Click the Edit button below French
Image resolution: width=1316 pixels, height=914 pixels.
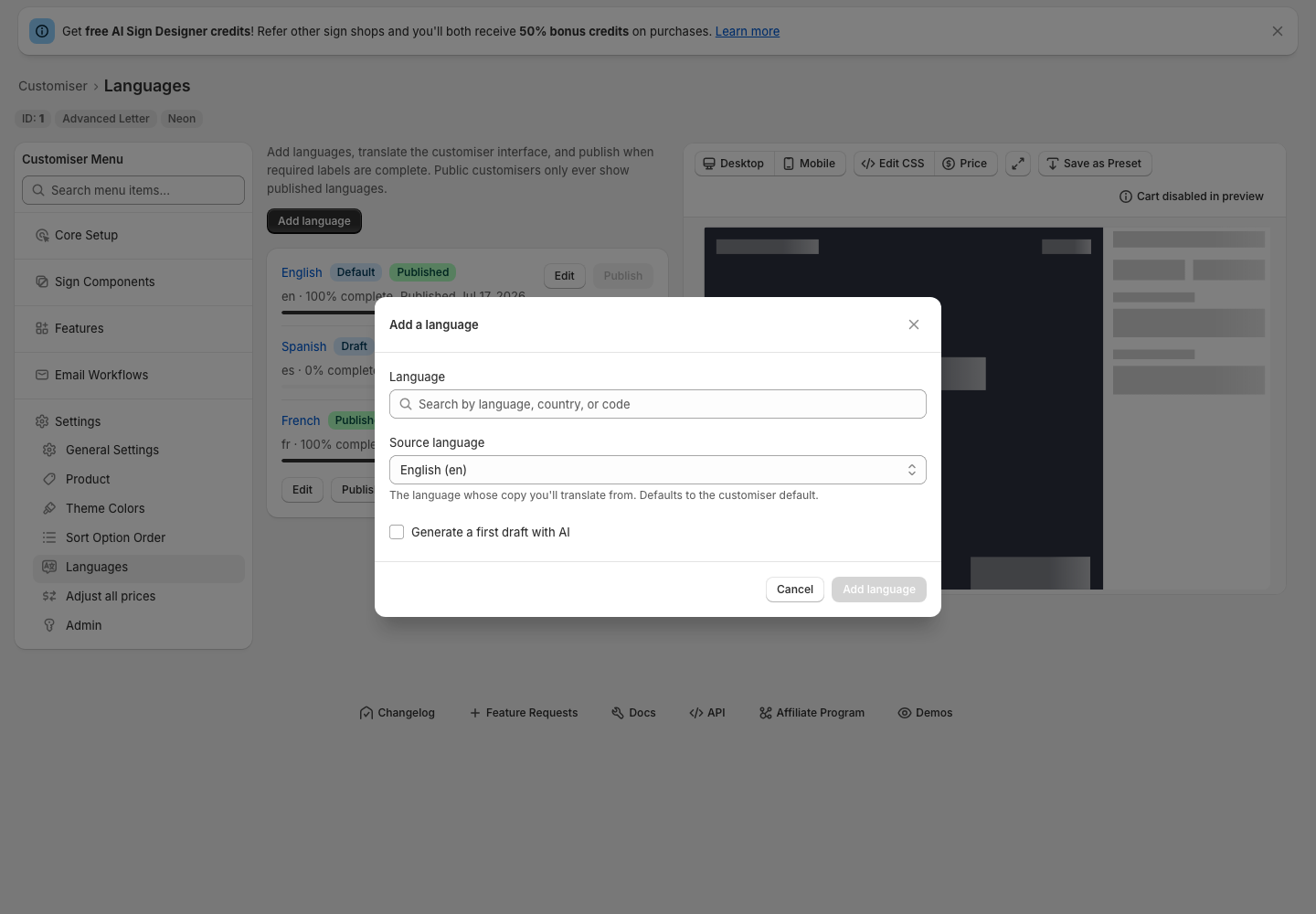coord(302,490)
